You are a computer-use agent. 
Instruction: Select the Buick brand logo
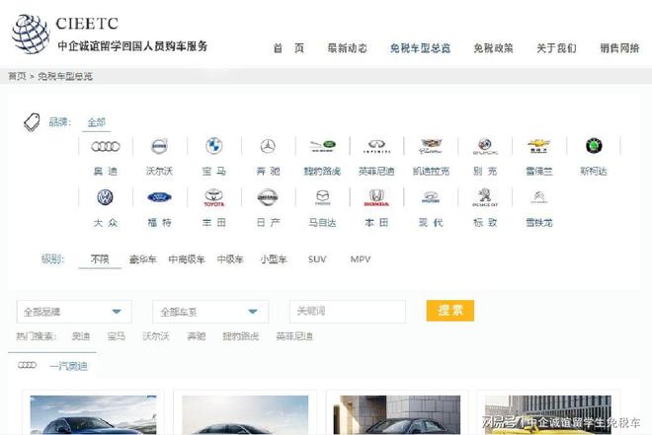click(x=485, y=146)
